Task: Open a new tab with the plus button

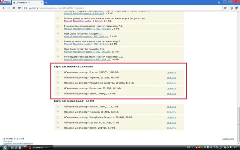Action: (x=46, y=2)
